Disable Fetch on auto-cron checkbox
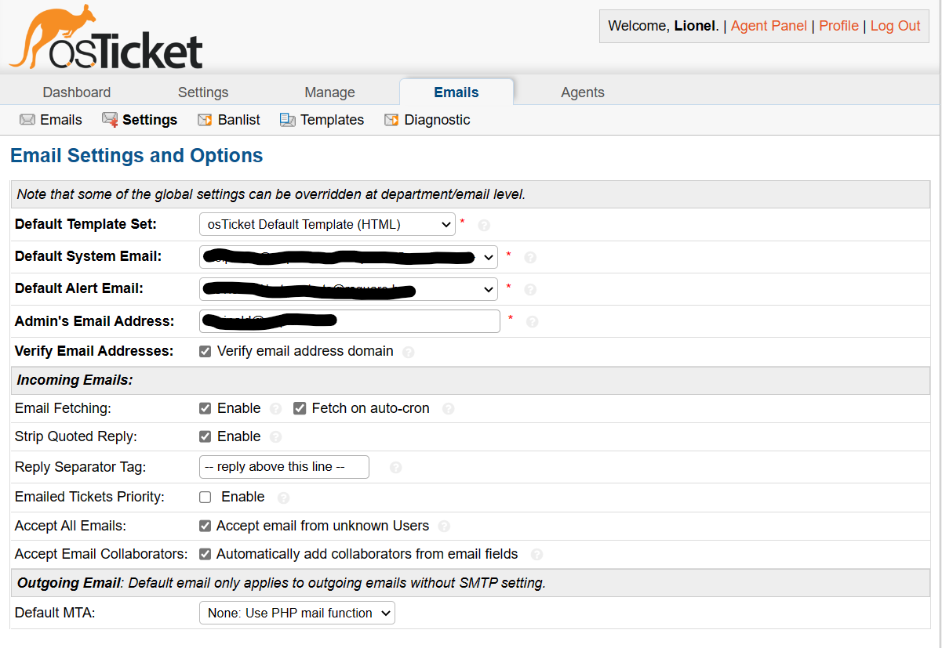Image resolution: width=942 pixels, height=648 pixels. 300,408
